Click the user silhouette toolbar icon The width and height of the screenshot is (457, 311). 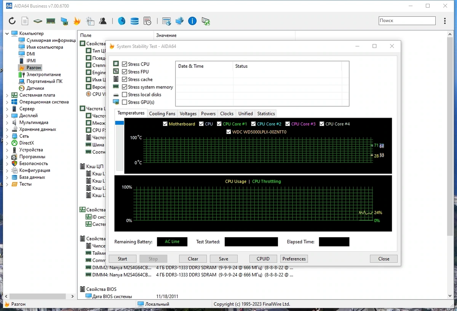point(103,21)
